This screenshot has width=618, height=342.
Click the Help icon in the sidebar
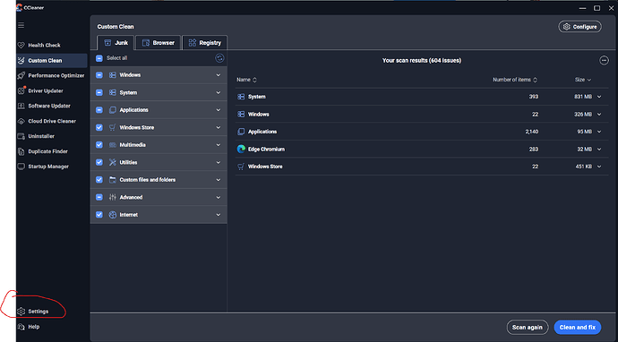[21, 327]
